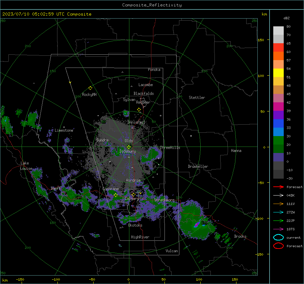Viewport: 304px width, 284px height.
Task: Click the Brooks city label
Action: point(240,236)
